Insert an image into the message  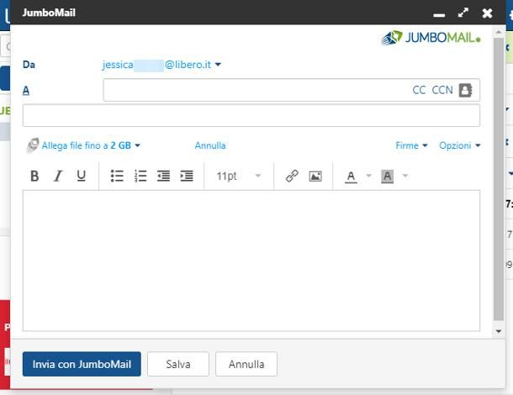pos(315,176)
